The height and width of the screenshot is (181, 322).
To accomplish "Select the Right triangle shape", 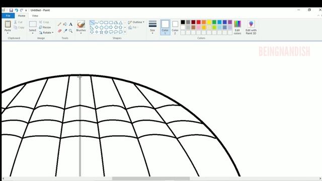I will pos(92,27).
